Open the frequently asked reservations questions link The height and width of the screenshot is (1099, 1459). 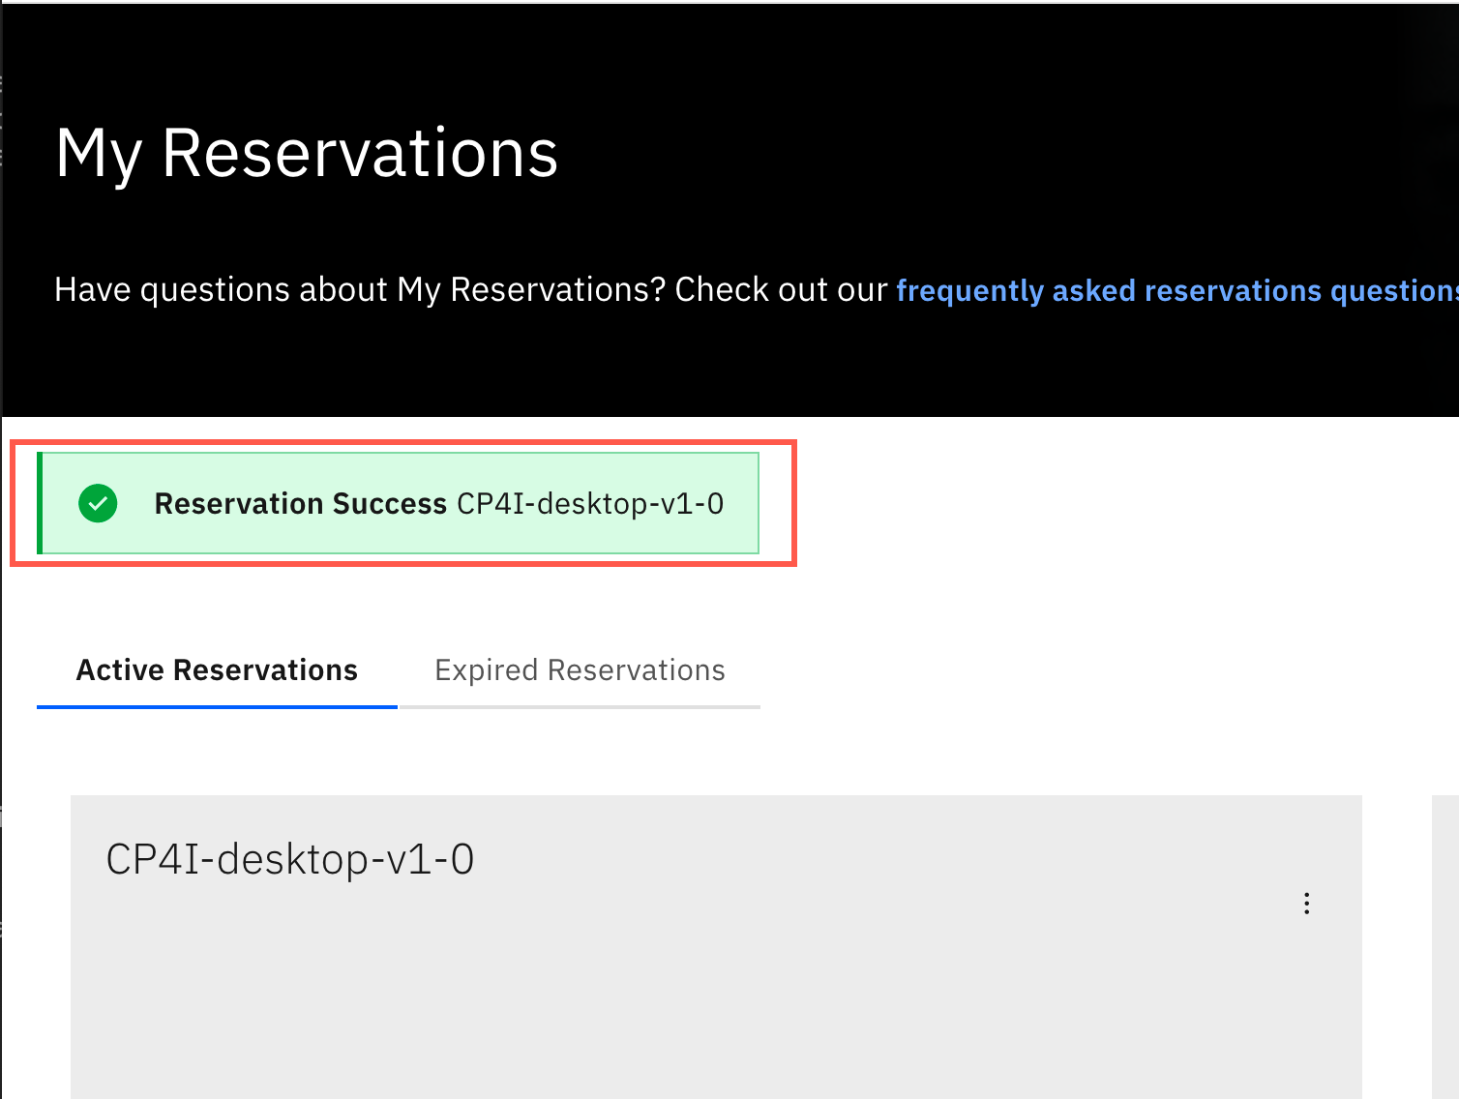point(1176,290)
